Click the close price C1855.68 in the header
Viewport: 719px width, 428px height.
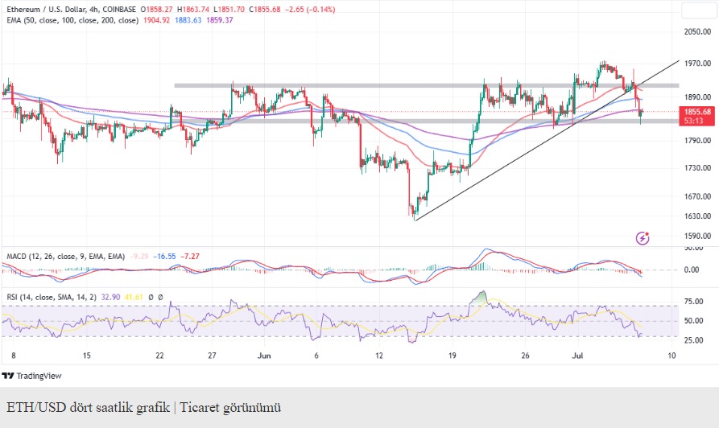pos(265,9)
